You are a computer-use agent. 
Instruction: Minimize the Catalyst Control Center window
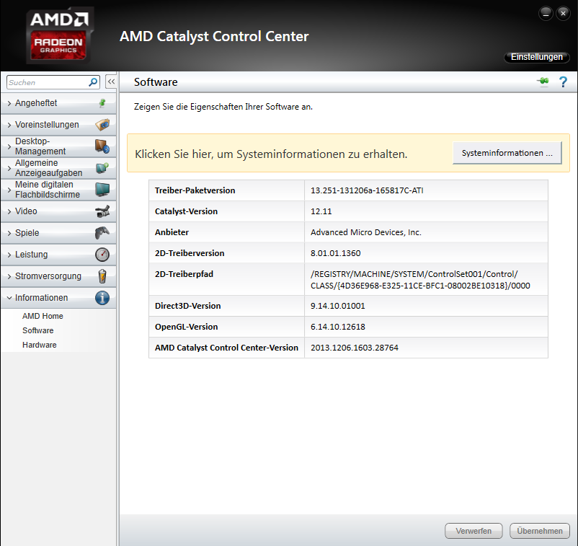click(546, 13)
